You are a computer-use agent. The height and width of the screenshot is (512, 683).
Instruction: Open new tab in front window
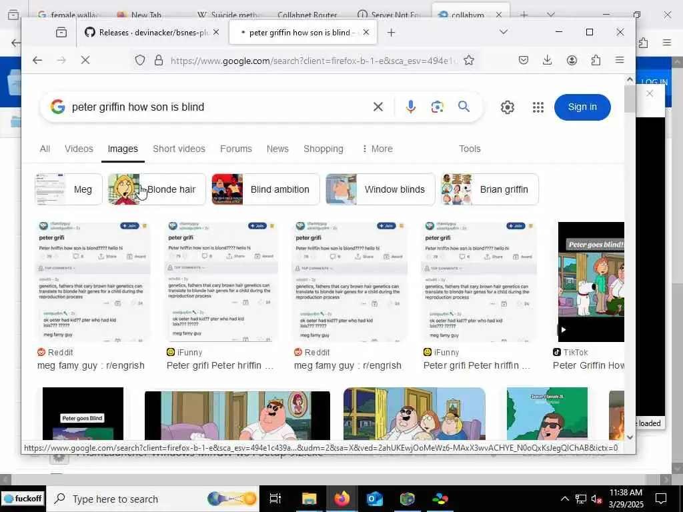point(391,32)
